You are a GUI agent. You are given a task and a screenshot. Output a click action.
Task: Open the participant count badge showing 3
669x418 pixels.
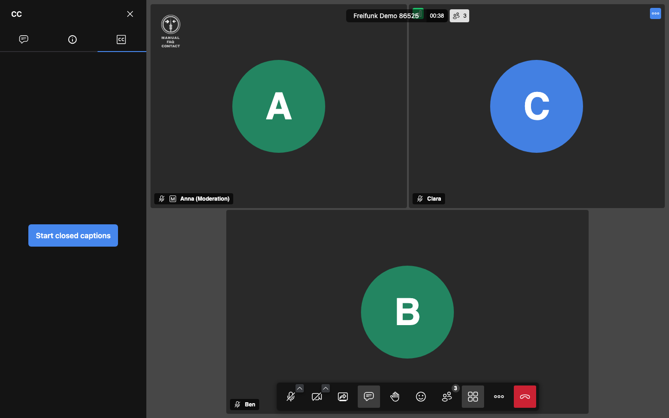pyautogui.click(x=459, y=16)
